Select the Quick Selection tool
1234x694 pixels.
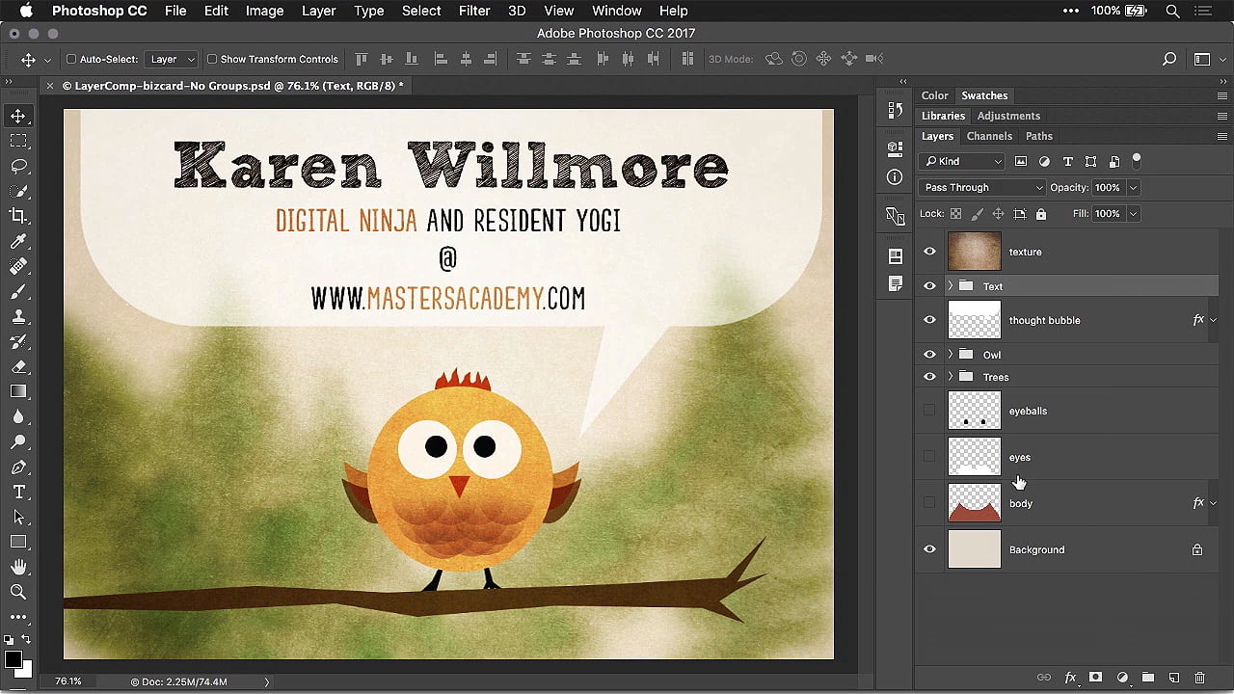pos(18,191)
